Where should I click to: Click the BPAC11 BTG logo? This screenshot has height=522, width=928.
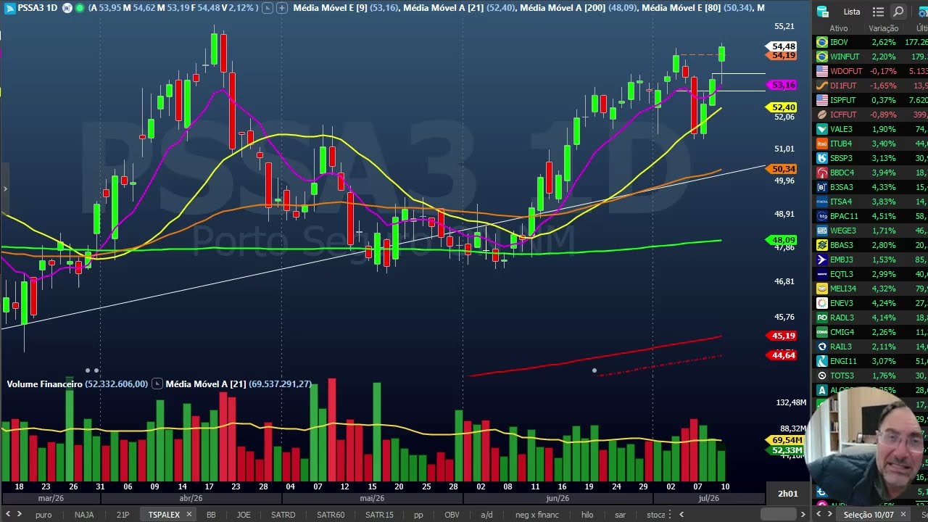pos(821,216)
